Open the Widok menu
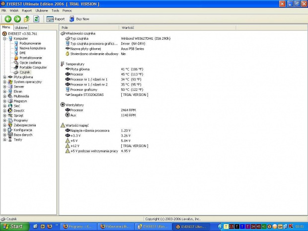Screen dimensions: 308x231 [x=14, y=10]
